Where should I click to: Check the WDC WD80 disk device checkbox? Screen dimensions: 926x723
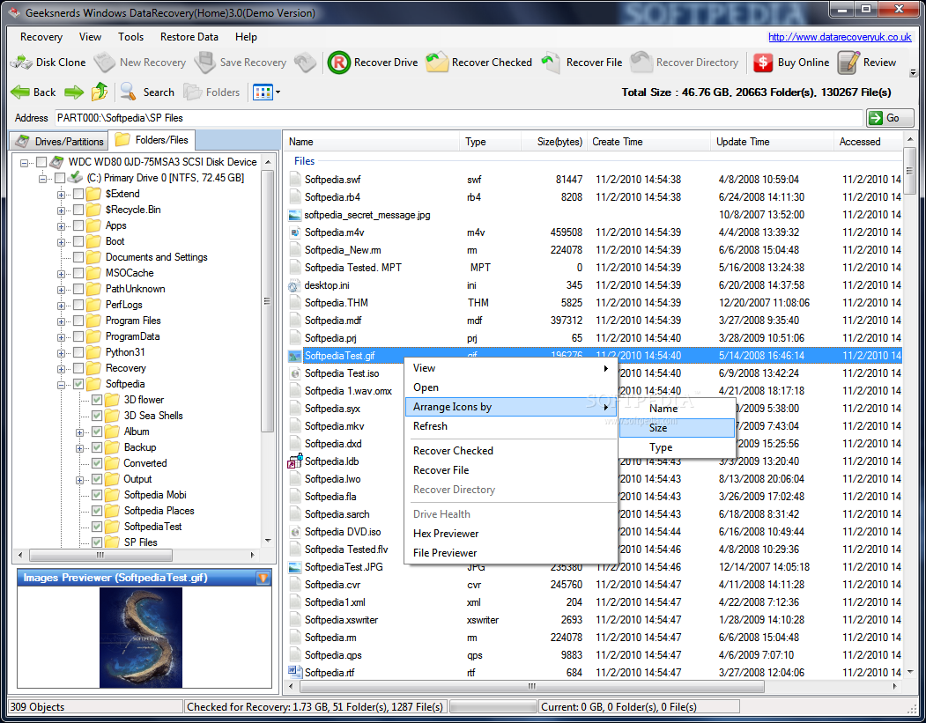41,162
